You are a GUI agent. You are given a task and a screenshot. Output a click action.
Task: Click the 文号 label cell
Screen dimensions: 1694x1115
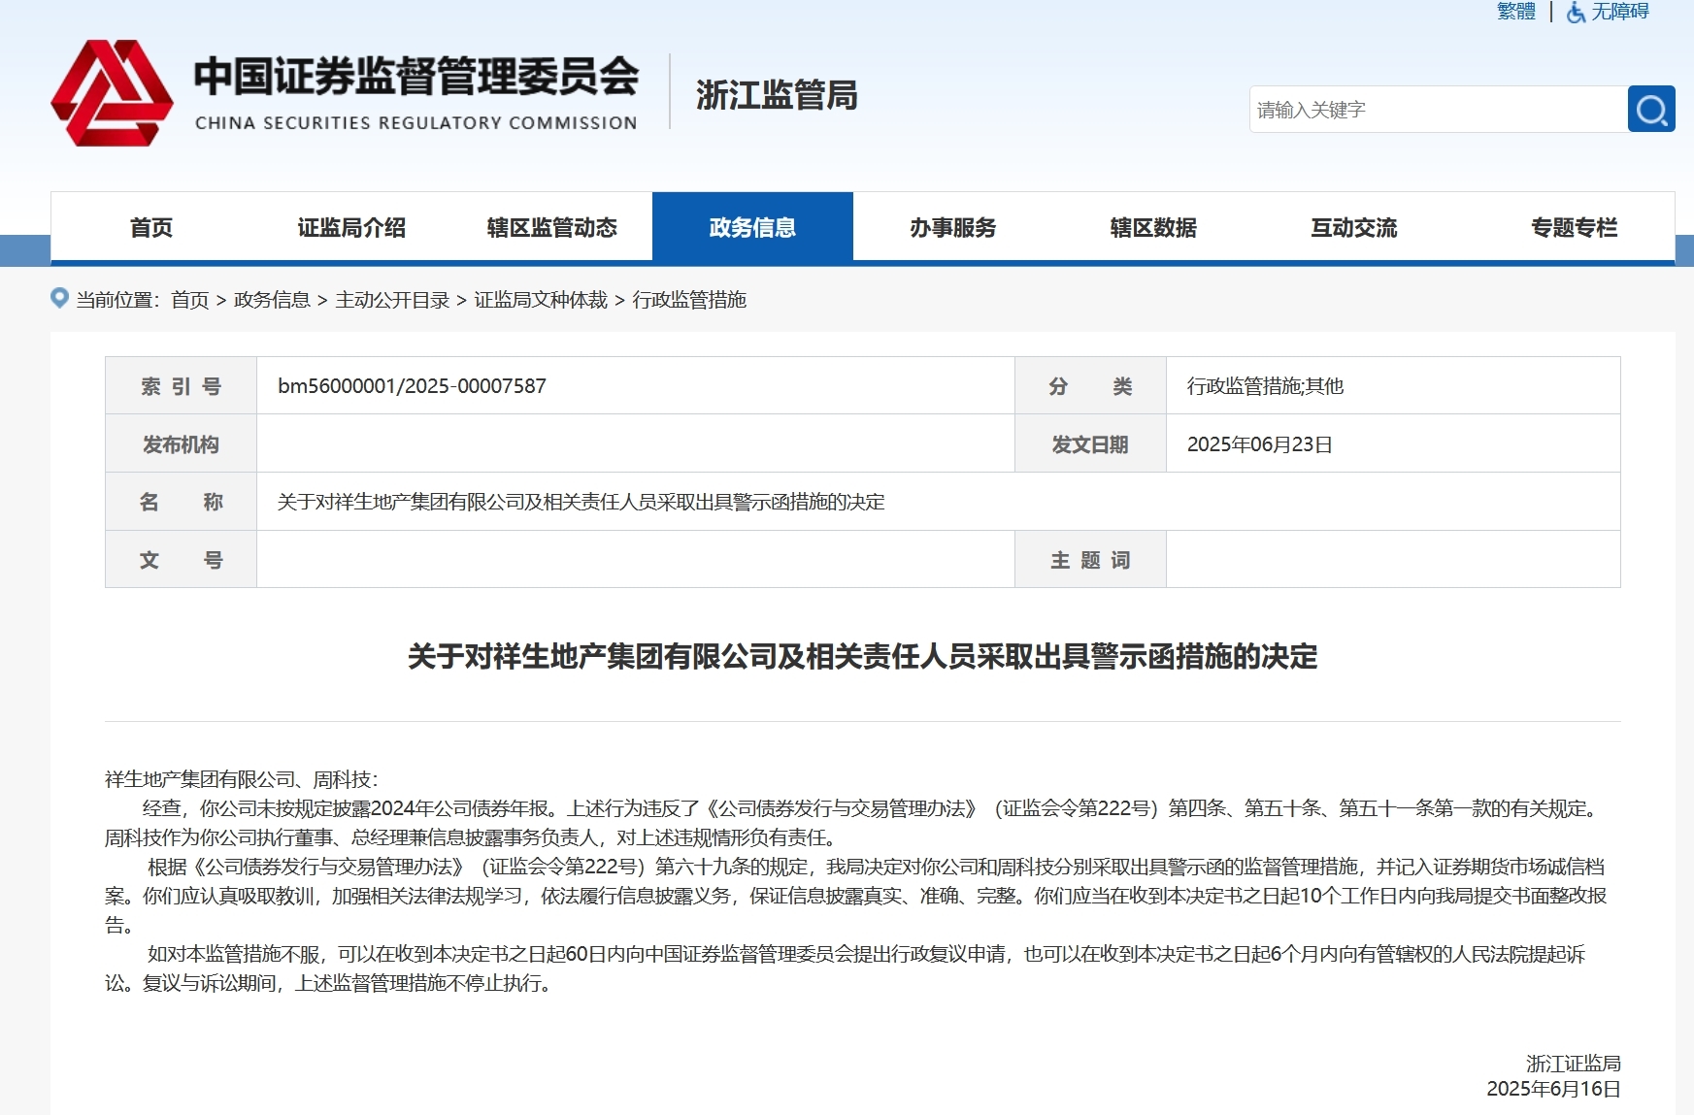pos(181,560)
